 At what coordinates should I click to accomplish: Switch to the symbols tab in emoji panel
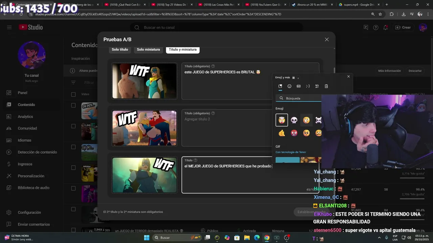point(317,86)
